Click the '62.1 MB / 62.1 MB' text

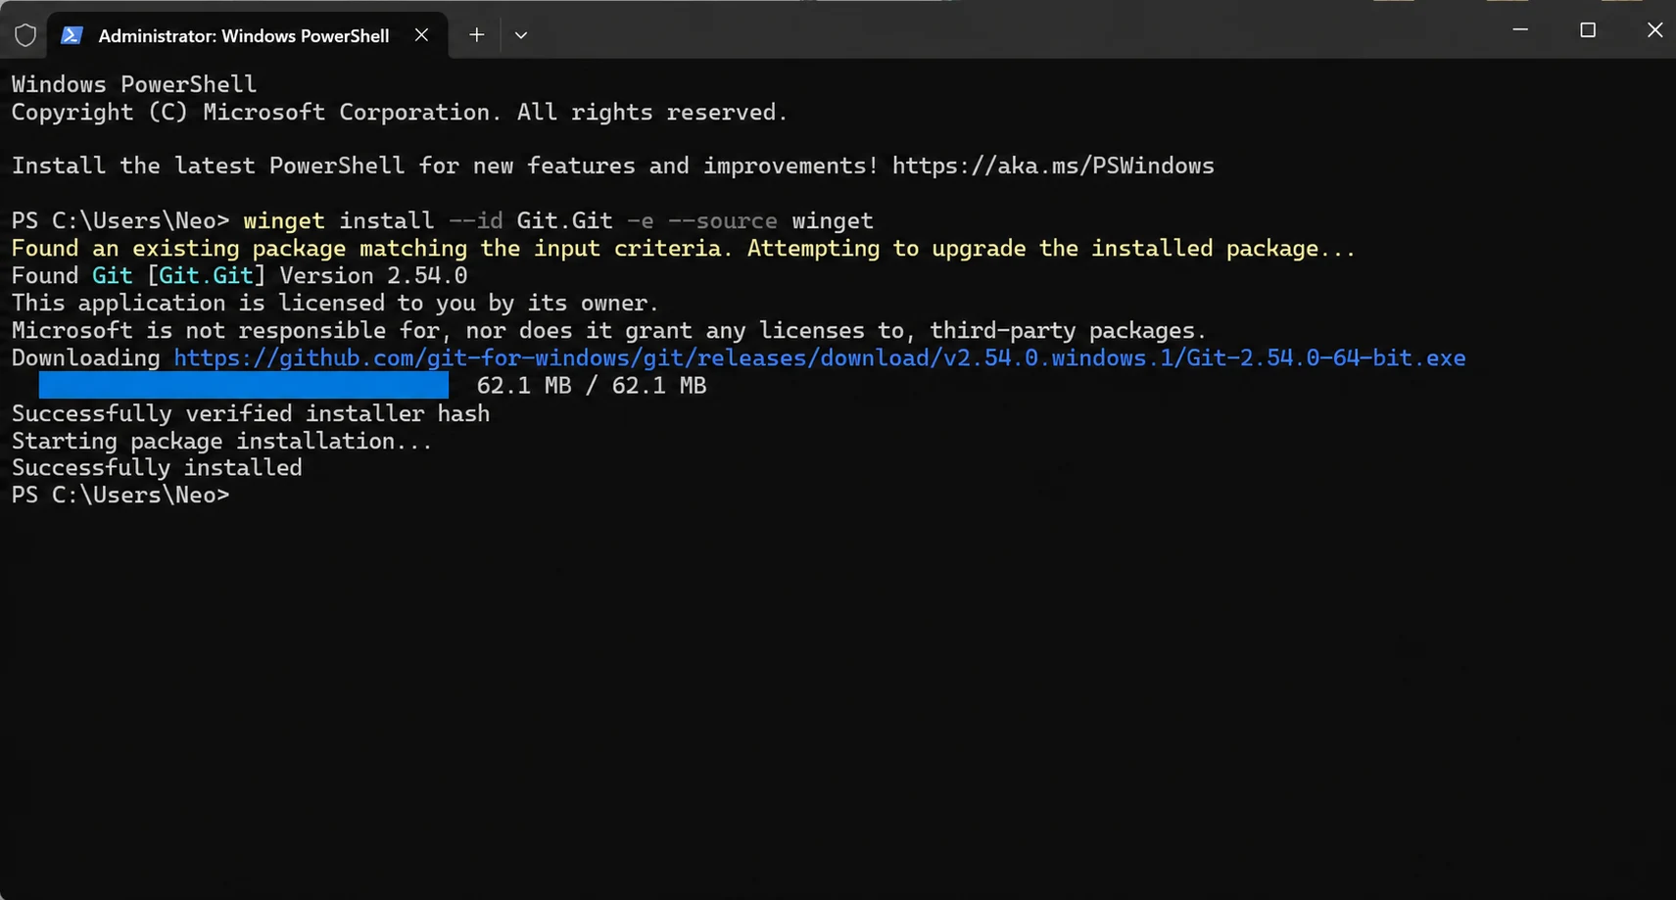pos(592,386)
